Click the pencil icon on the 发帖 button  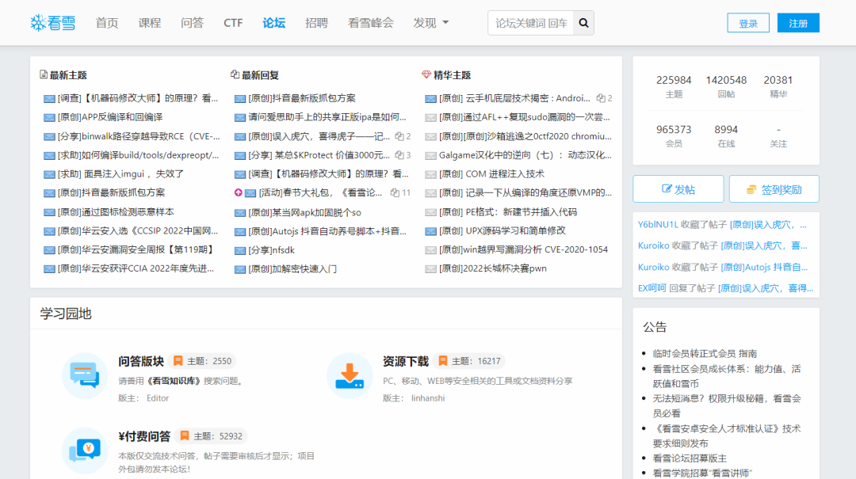click(x=667, y=188)
